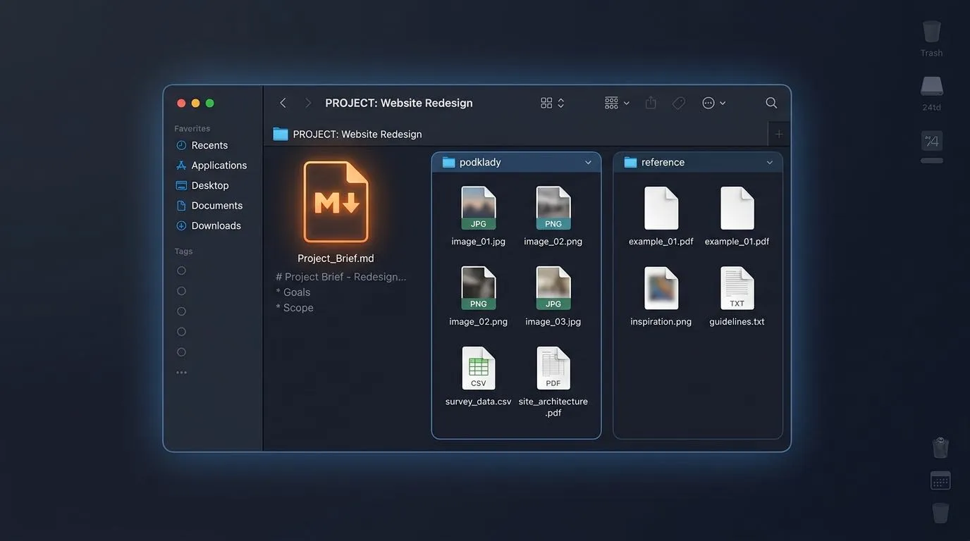The image size is (970, 541).
Task: Select the survey_data.csv spreadsheet icon
Action: coord(479,368)
